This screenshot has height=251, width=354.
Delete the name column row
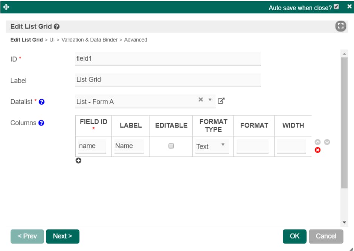click(317, 150)
